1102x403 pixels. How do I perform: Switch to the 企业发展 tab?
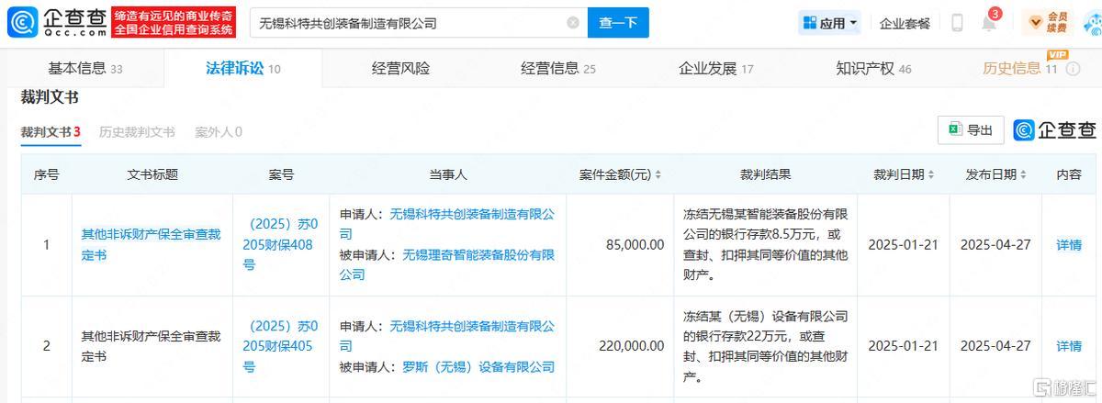tap(715, 69)
